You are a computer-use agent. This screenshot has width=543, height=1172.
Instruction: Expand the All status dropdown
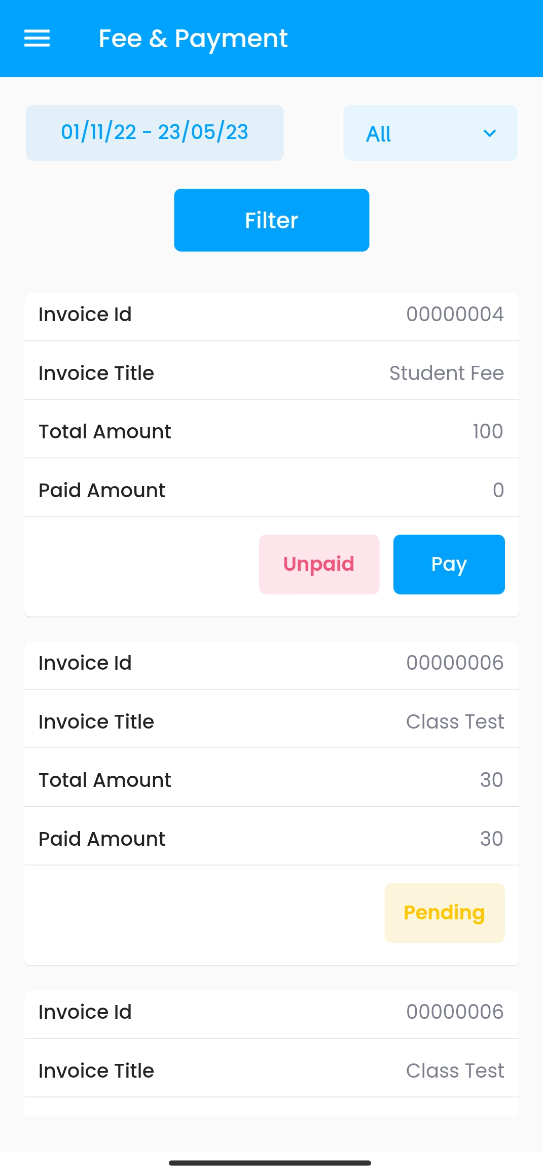tap(430, 133)
